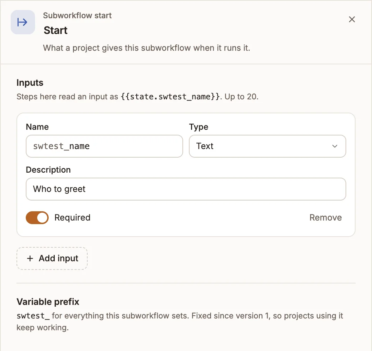Image resolution: width=372 pixels, height=351 pixels.
Task: Click the subworkflow start arrow icon
Action: 23,22
